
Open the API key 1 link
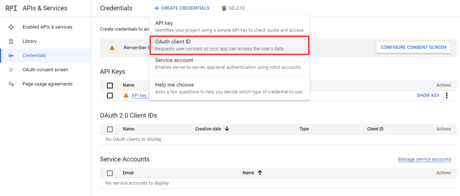[140, 95]
